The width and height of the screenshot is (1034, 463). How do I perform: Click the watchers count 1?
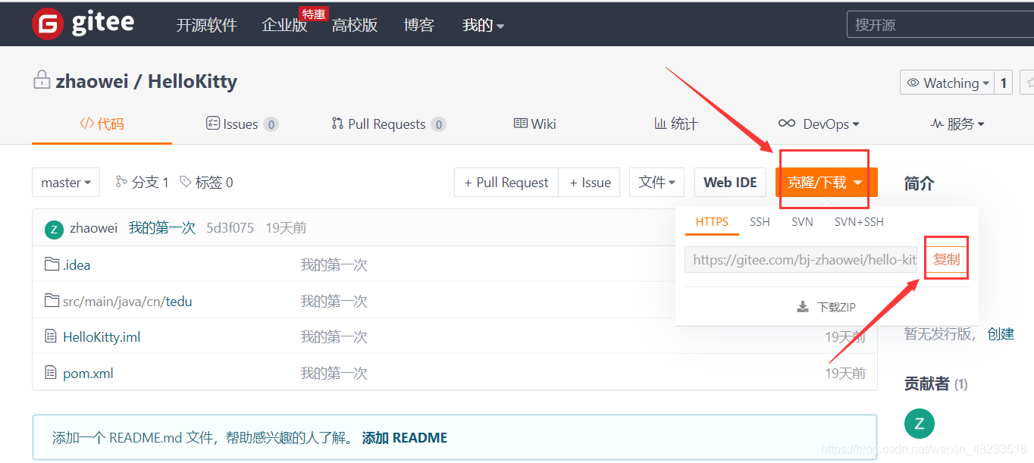coord(1004,83)
